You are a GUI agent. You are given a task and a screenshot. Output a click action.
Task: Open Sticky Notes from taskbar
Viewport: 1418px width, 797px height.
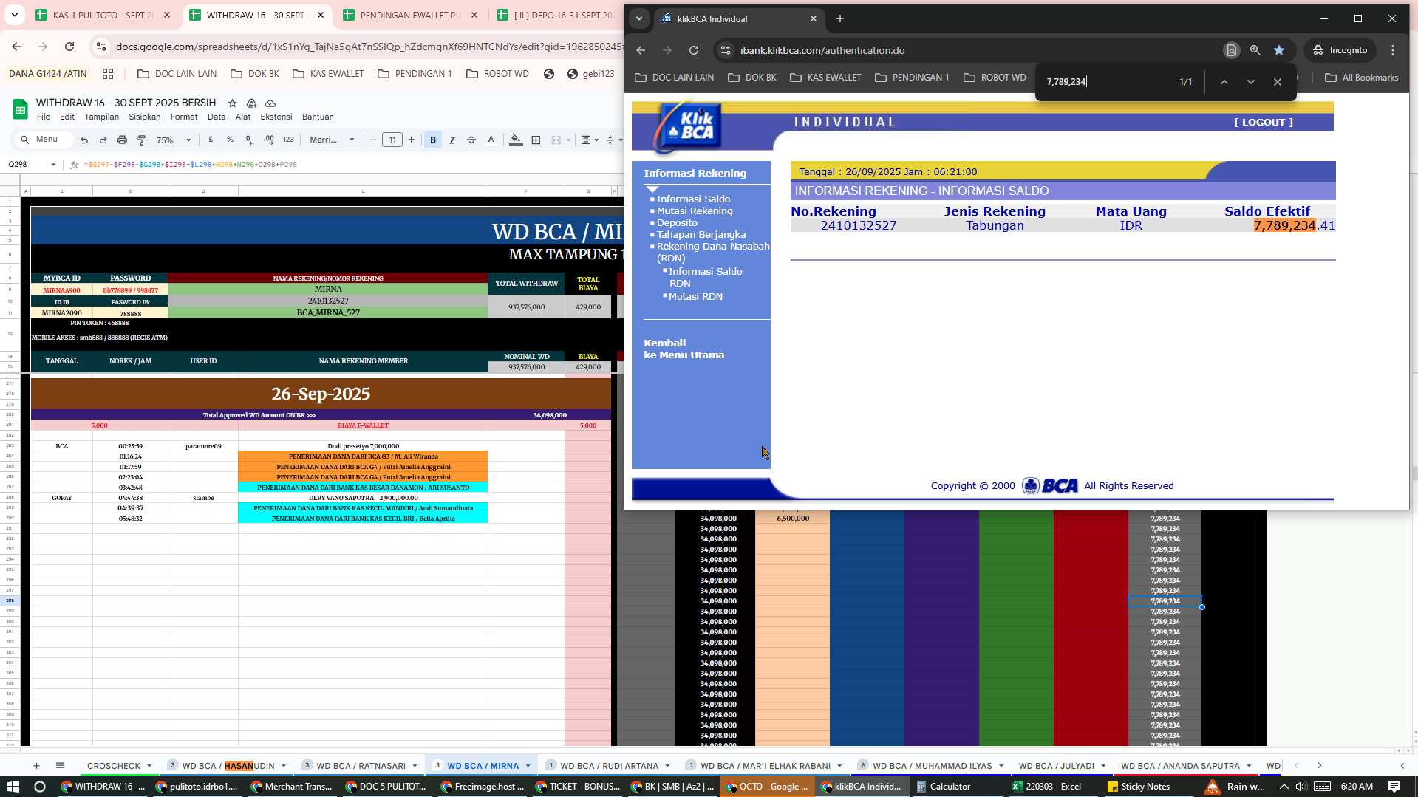tap(1139, 787)
